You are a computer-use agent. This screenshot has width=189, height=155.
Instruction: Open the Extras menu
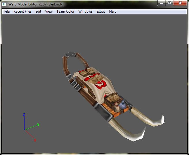[x=101, y=12]
